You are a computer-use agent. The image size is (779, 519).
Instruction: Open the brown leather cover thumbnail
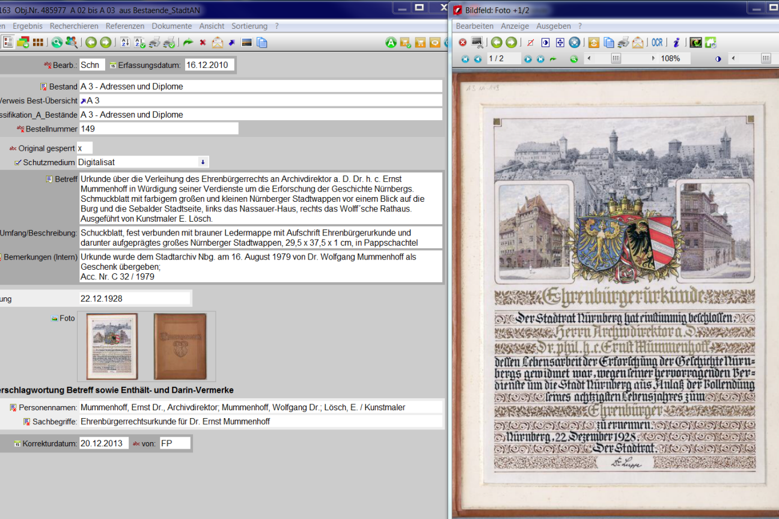coord(180,346)
